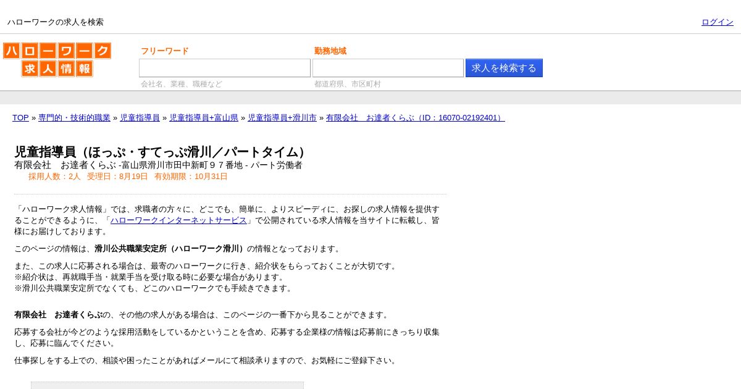The height and width of the screenshot is (389, 741).
Task: Click the 有効期限:10月31日 text
Action: [191, 177]
